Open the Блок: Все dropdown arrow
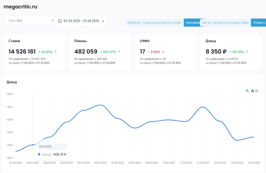The height and width of the screenshot is (173, 266). point(53,21)
